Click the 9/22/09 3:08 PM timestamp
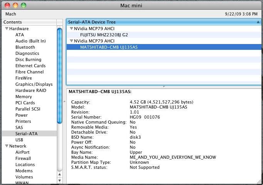The image size is (263, 185). (241, 14)
